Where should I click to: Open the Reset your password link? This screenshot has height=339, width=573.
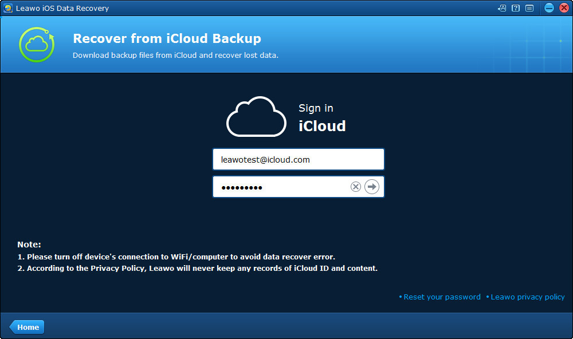(442, 297)
